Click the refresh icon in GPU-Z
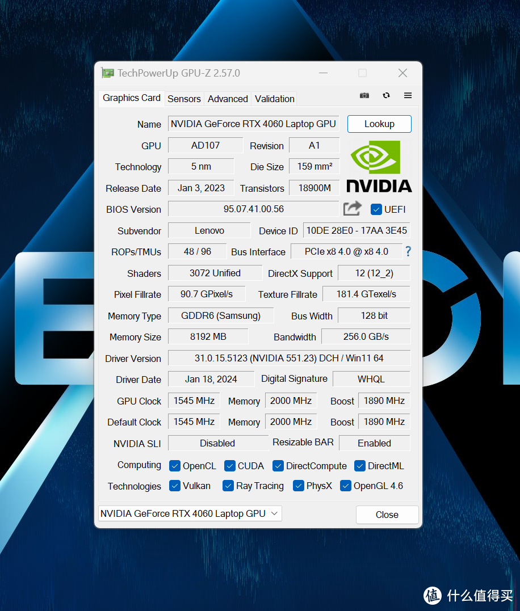 click(x=386, y=95)
